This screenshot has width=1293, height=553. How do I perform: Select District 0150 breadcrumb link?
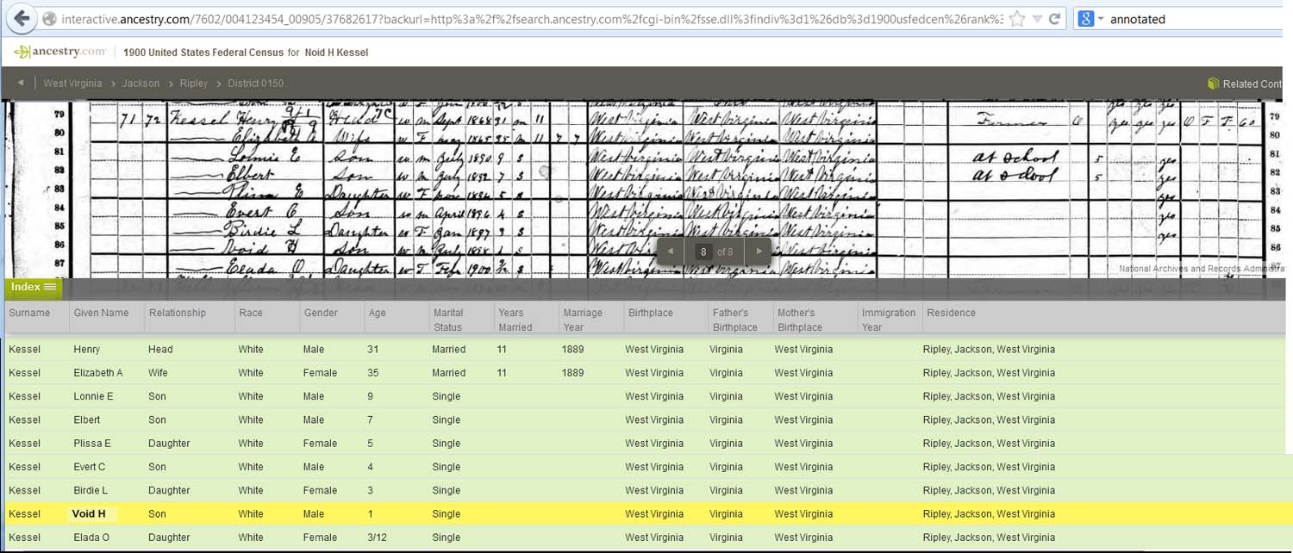[255, 84]
